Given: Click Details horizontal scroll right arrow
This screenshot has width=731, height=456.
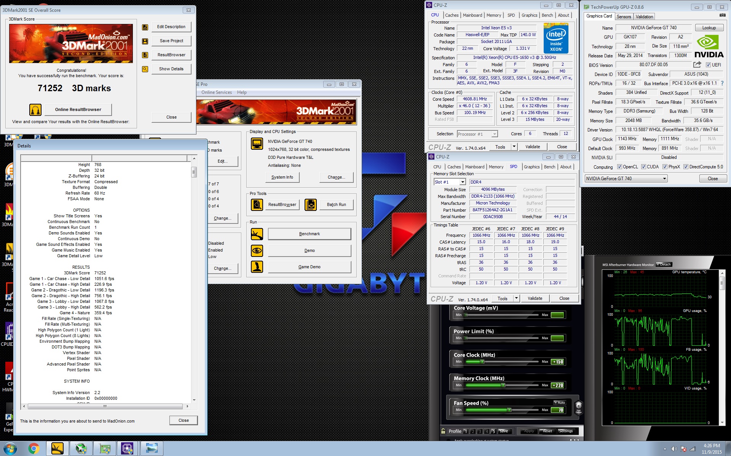Looking at the screenshot, I should (x=187, y=406).
